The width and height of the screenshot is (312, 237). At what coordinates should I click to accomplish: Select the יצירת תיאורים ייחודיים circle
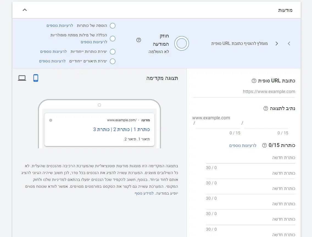(113, 61)
